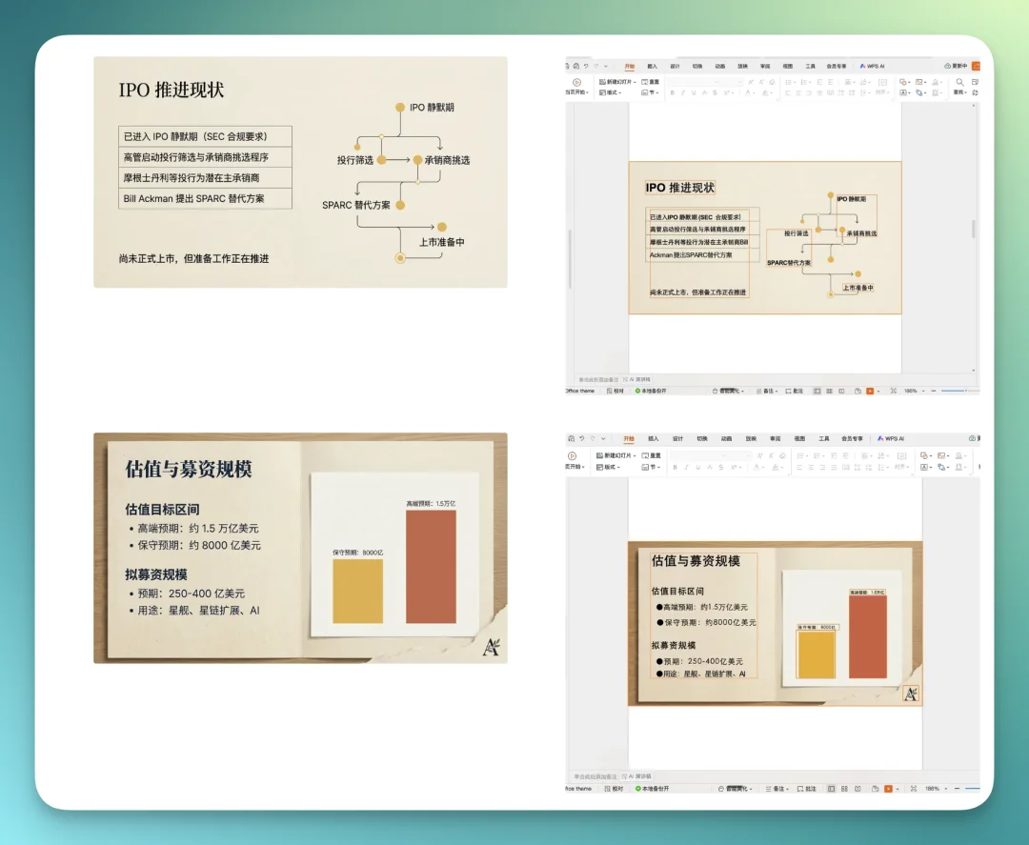Click the 当页开始 play from current slide icon

pos(576,82)
